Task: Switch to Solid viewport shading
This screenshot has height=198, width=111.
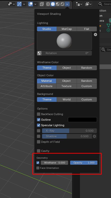Action: (53, 4)
